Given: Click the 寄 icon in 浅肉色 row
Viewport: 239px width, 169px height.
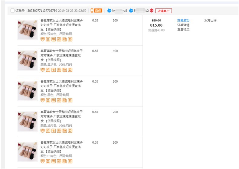Looking at the screenshot, I should point(54,131).
